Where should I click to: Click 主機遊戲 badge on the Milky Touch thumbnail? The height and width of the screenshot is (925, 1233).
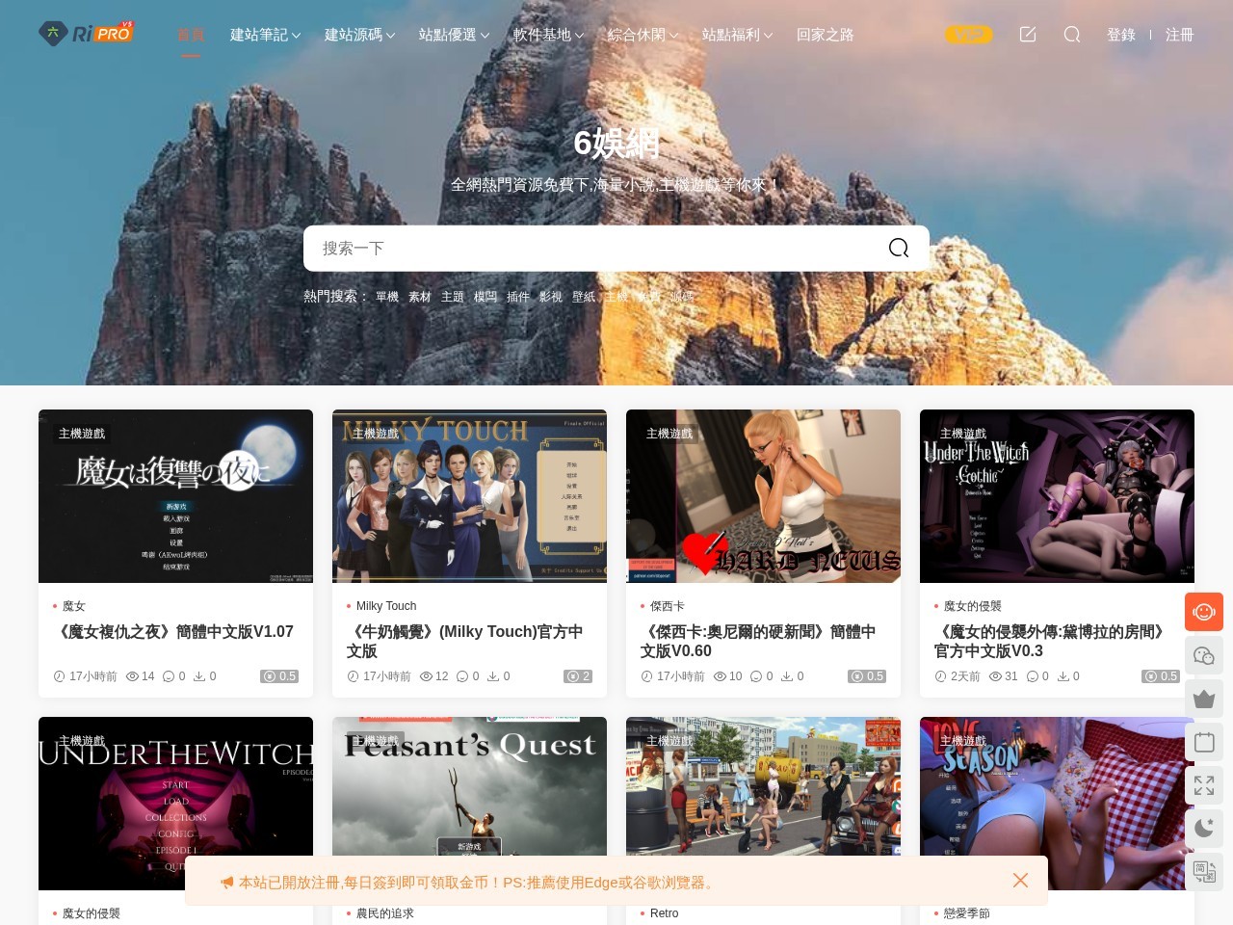tap(376, 434)
